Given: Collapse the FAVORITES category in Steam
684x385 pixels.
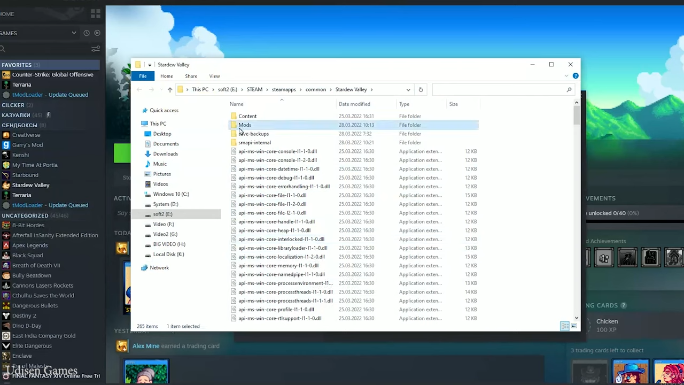Looking at the screenshot, I should pyautogui.click(x=17, y=65).
